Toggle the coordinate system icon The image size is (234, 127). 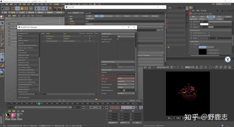pos(50,8)
